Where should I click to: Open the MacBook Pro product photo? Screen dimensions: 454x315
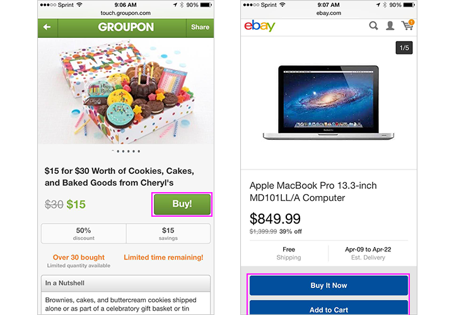[x=329, y=101]
